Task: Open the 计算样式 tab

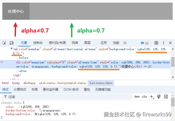Action: click(20, 90)
